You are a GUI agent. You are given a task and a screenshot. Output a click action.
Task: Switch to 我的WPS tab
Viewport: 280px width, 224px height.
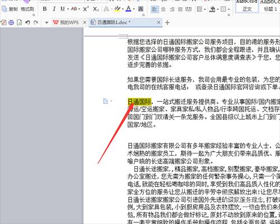click(66, 22)
